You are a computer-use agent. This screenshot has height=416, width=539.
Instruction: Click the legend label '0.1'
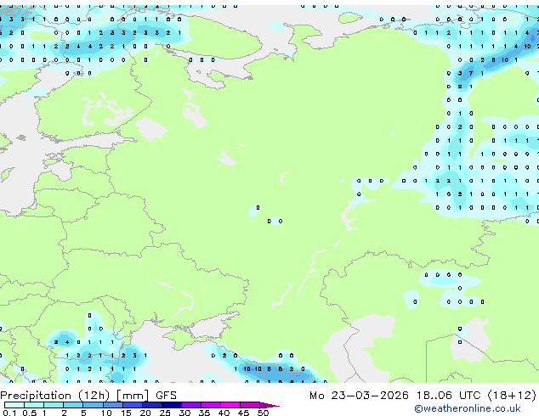click(x=9, y=413)
